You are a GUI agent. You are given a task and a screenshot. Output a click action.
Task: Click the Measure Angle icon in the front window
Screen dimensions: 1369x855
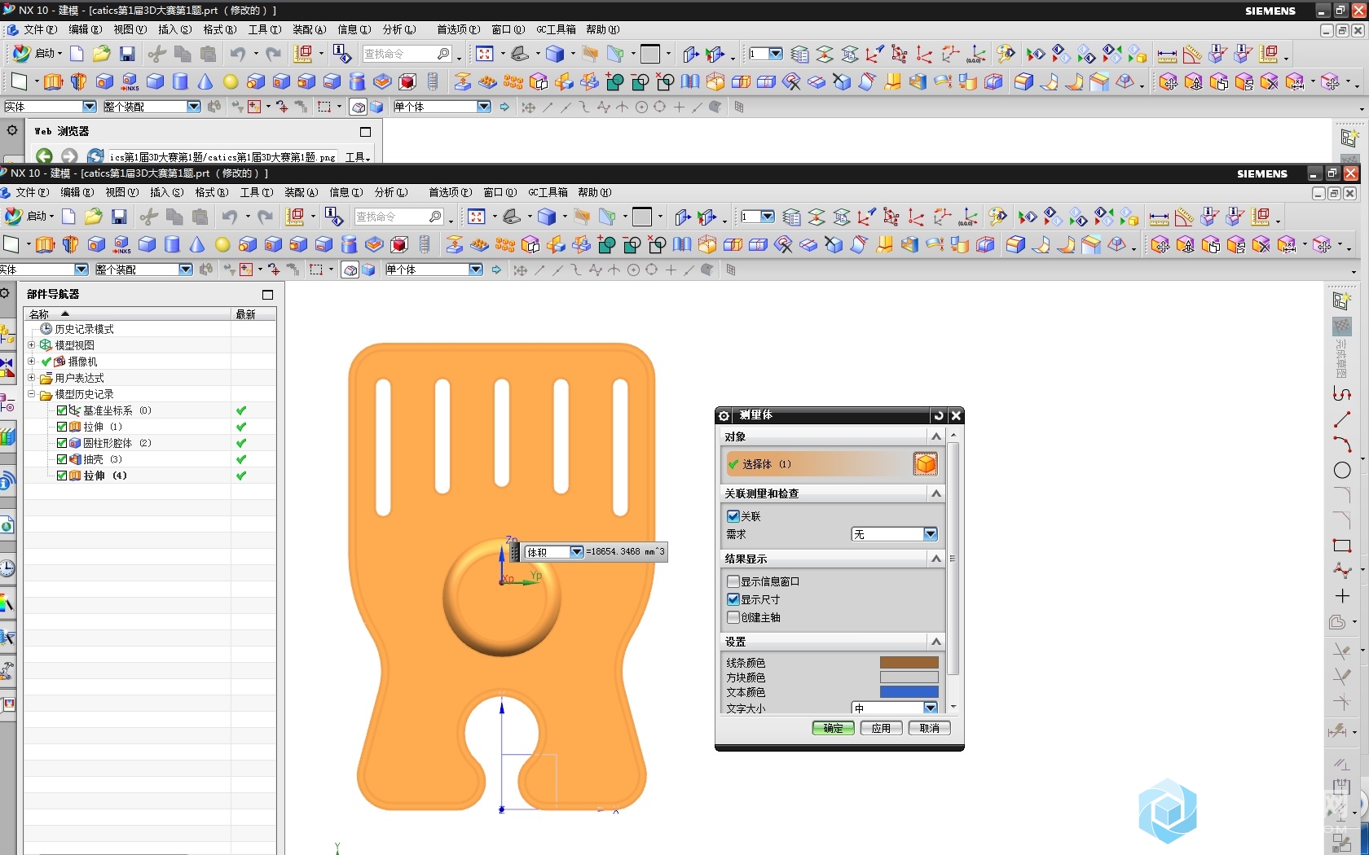[x=1184, y=217]
